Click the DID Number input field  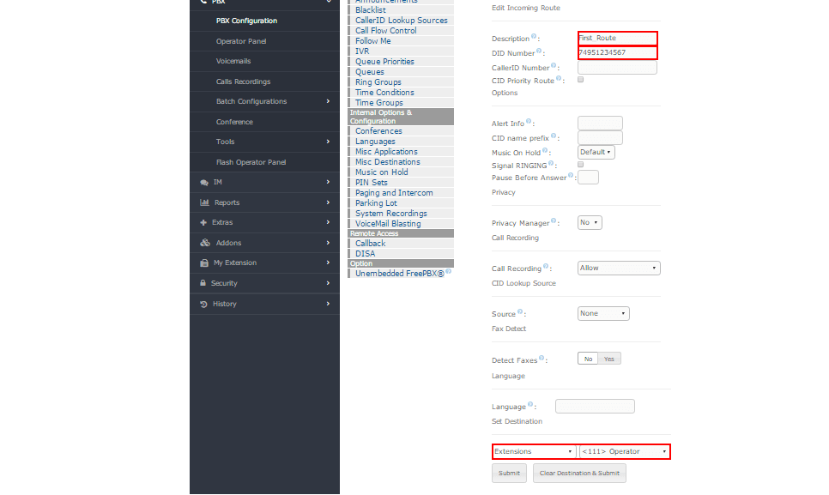pos(618,53)
